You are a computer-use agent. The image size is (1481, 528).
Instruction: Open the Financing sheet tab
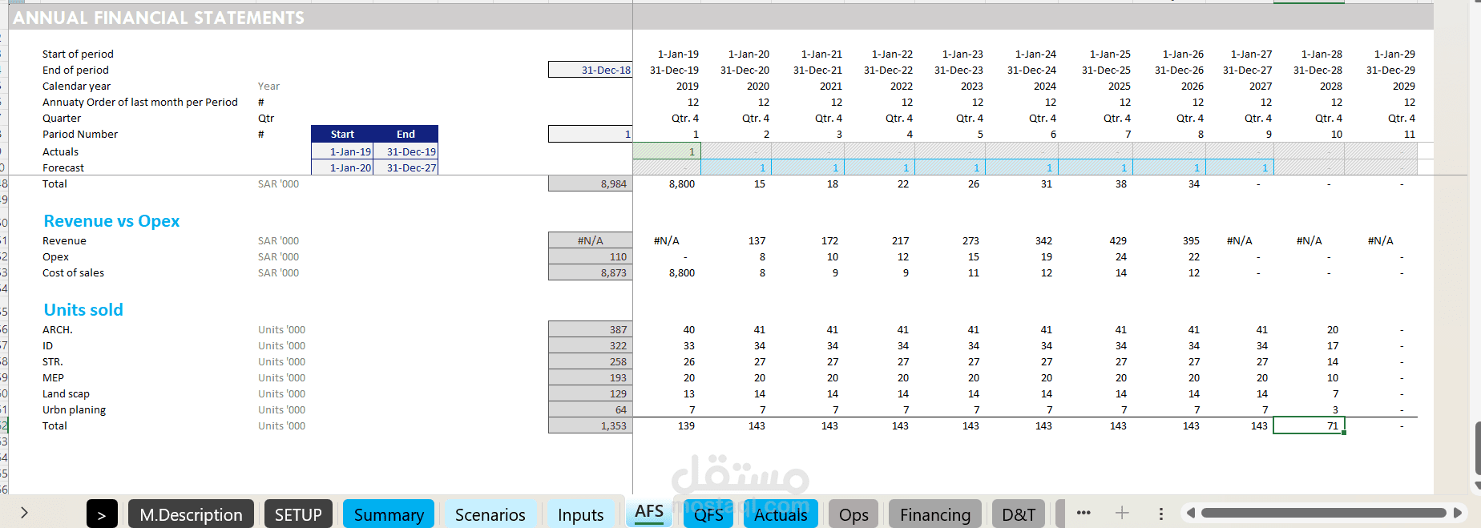point(935,514)
